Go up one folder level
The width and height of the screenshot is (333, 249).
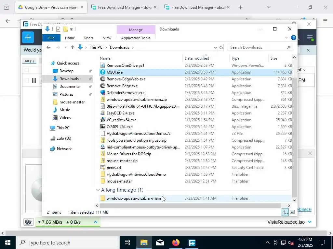coord(73,47)
